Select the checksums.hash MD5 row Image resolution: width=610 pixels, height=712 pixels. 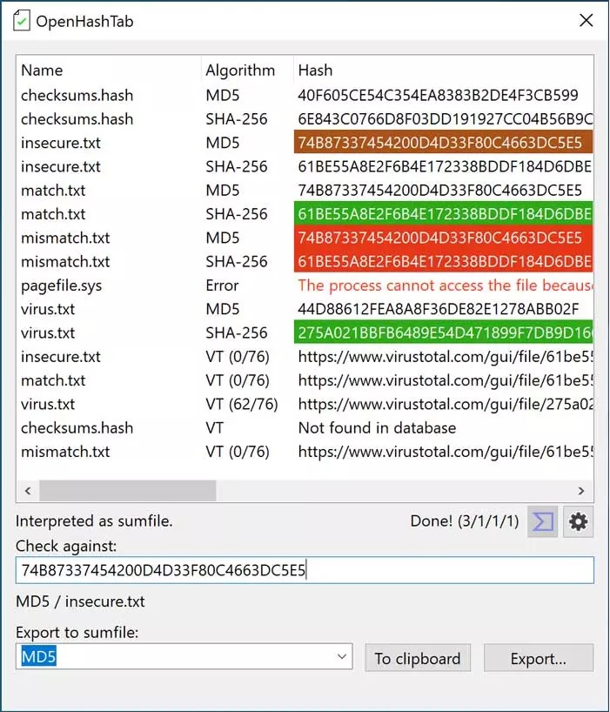tap(77, 95)
